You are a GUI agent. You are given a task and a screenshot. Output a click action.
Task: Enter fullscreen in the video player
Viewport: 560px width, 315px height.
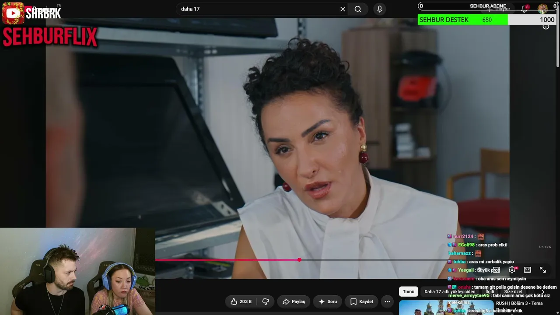tap(543, 270)
